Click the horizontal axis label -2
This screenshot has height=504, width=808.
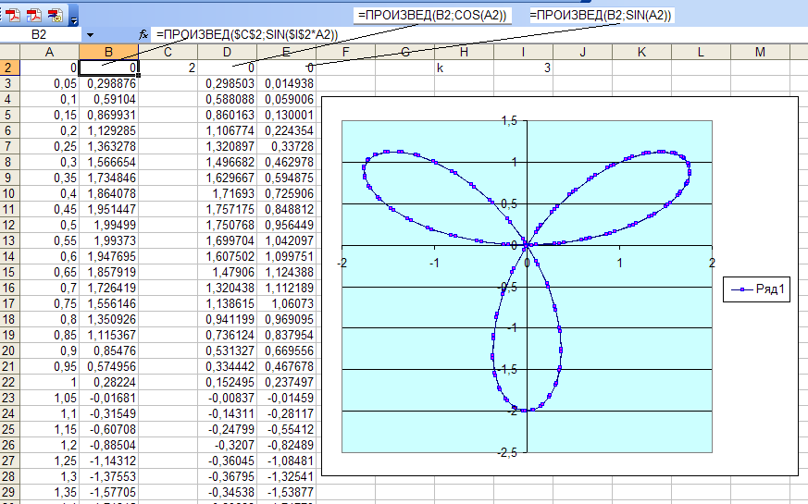point(342,263)
